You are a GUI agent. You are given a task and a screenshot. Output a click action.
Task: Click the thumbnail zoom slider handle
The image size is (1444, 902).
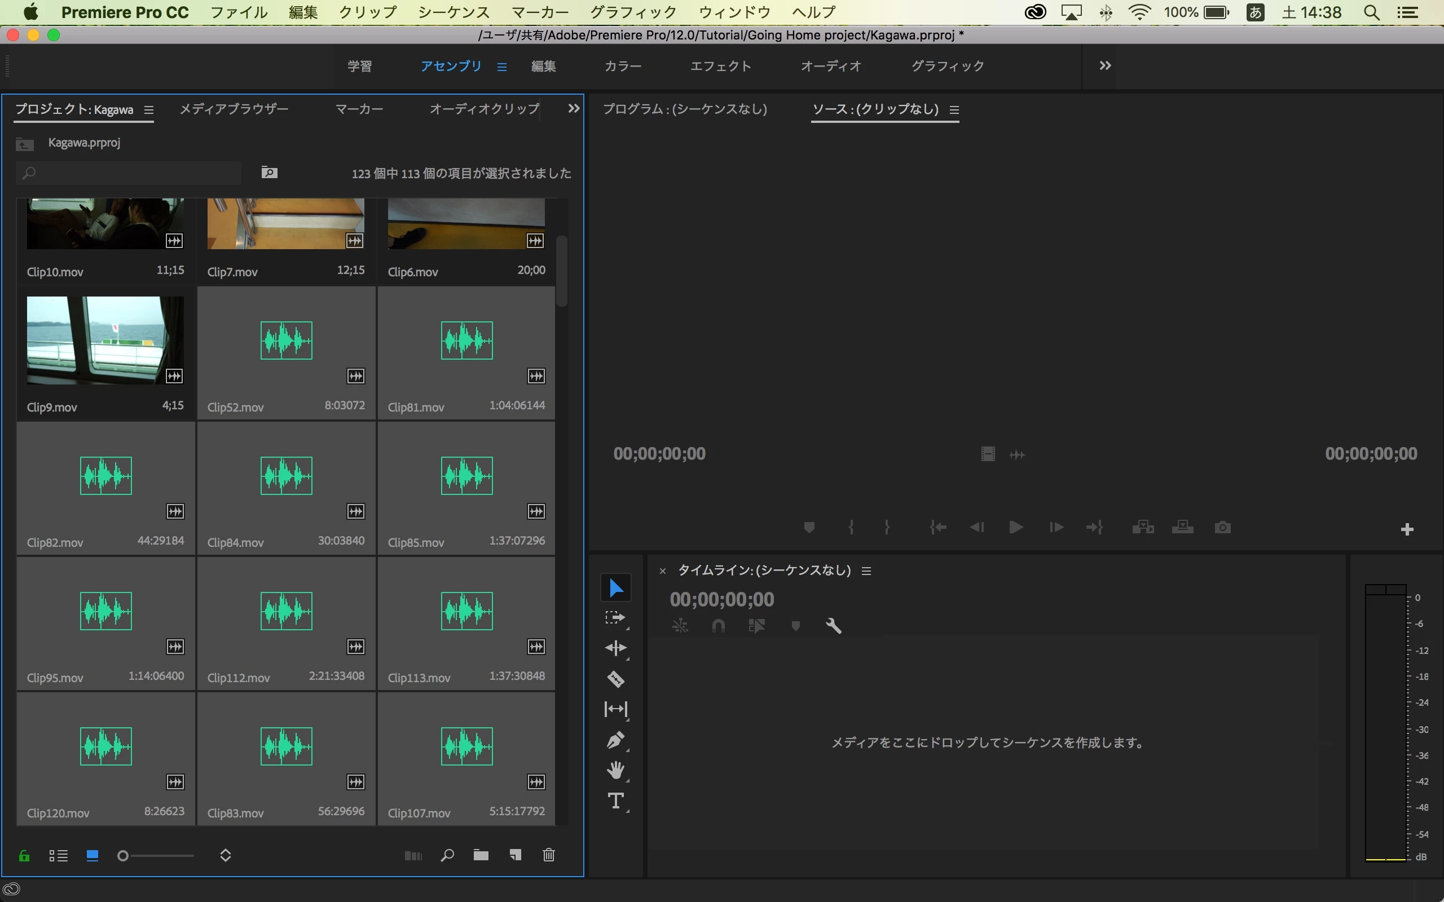tap(123, 856)
